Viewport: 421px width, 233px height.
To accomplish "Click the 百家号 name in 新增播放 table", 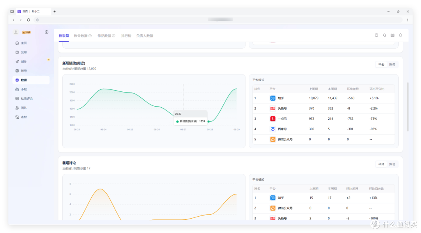I will click(282, 129).
